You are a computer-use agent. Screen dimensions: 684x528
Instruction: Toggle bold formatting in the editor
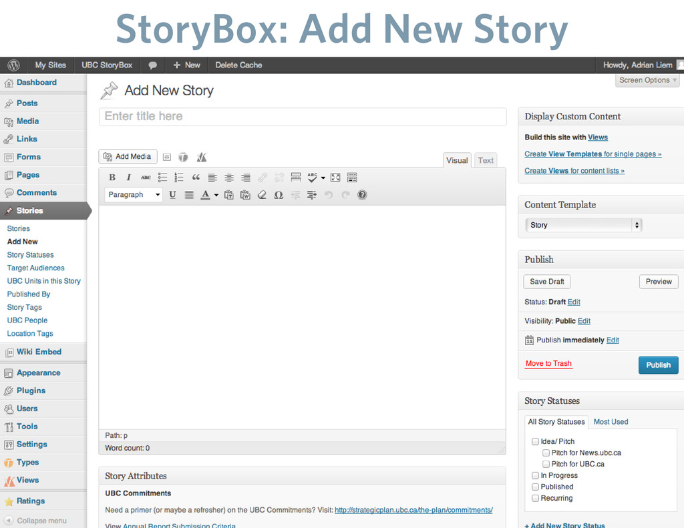click(112, 178)
